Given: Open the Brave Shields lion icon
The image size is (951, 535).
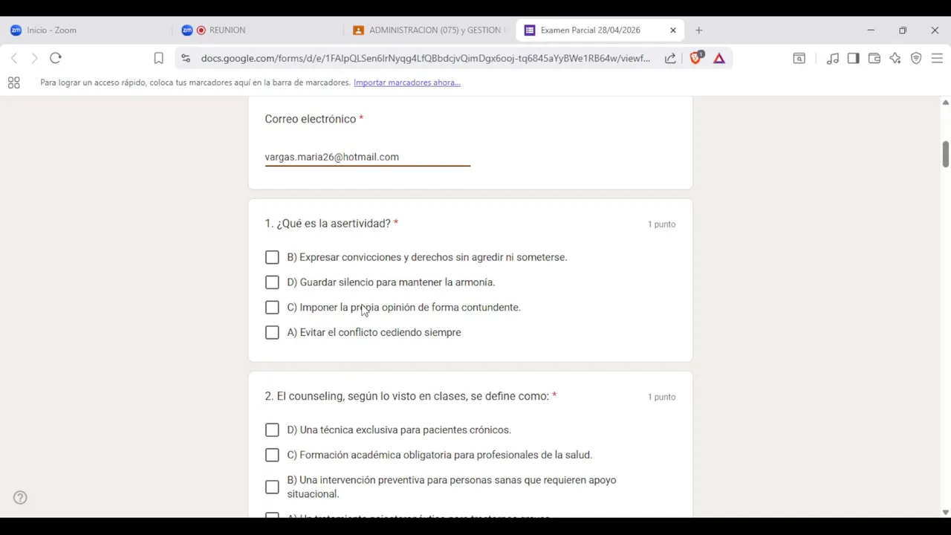Looking at the screenshot, I should [696, 58].
